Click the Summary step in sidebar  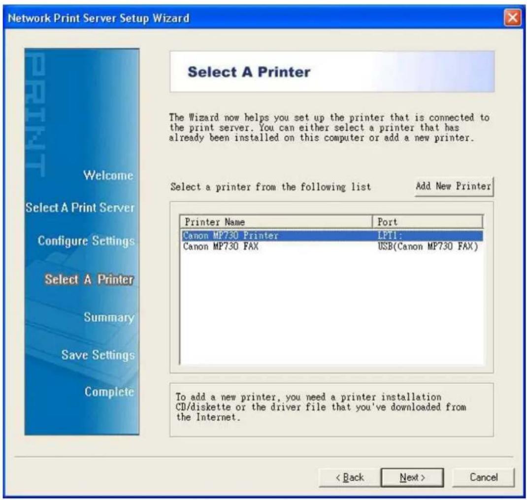[109, 317]
